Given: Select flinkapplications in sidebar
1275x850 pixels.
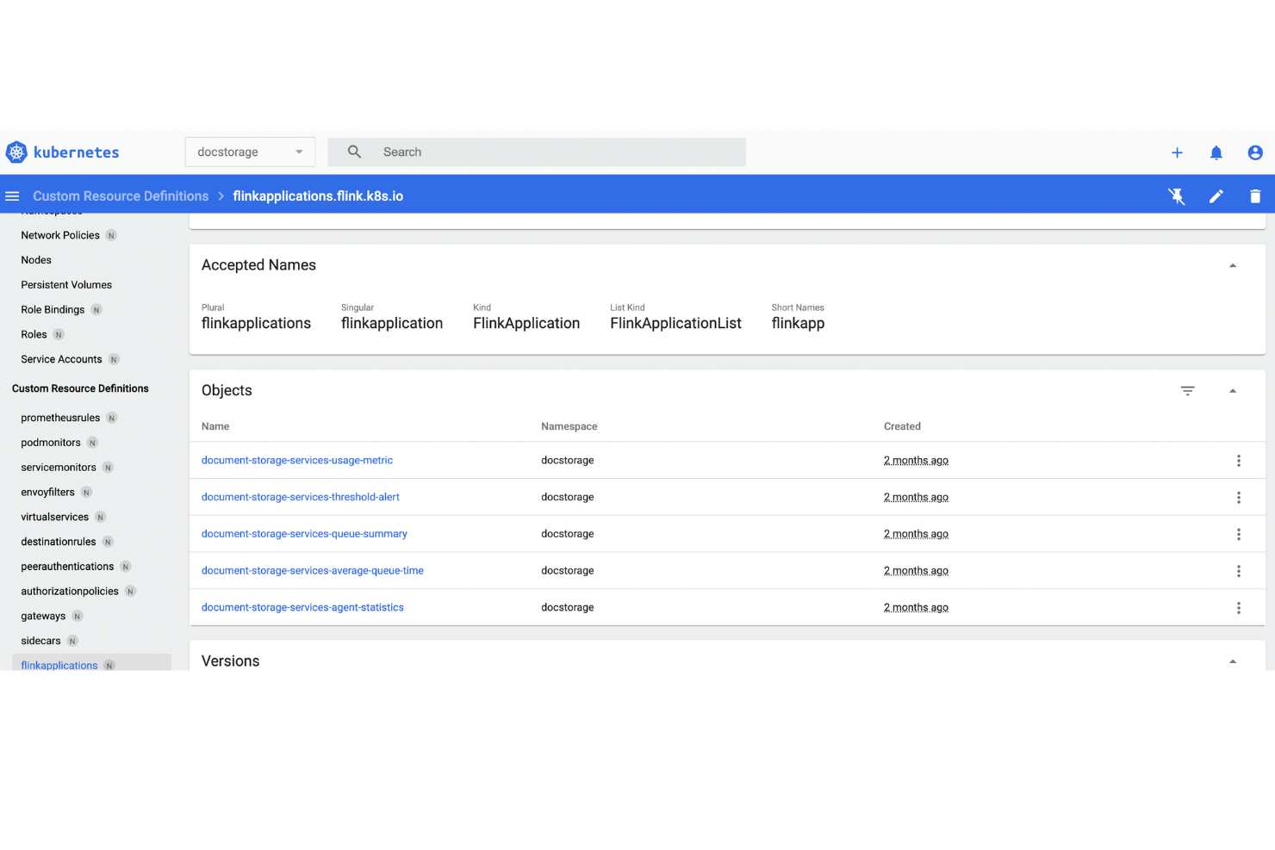Looking at the screenshot, I should (59, 666).
